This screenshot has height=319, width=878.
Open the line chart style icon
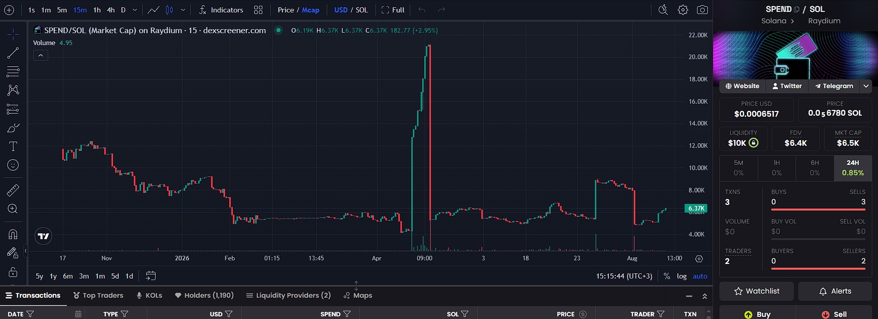pos(154,10)
